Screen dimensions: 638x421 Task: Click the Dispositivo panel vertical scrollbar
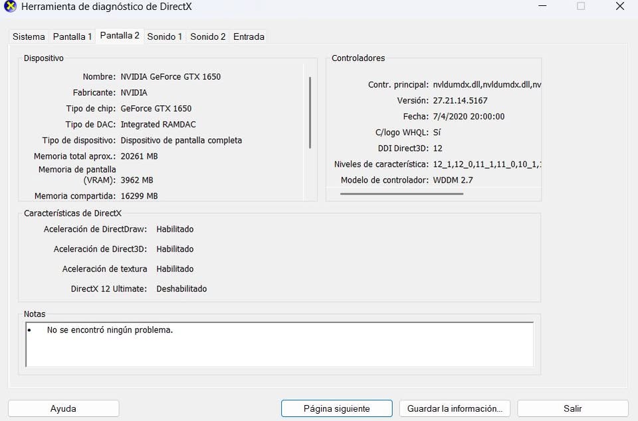coord(310,113)
